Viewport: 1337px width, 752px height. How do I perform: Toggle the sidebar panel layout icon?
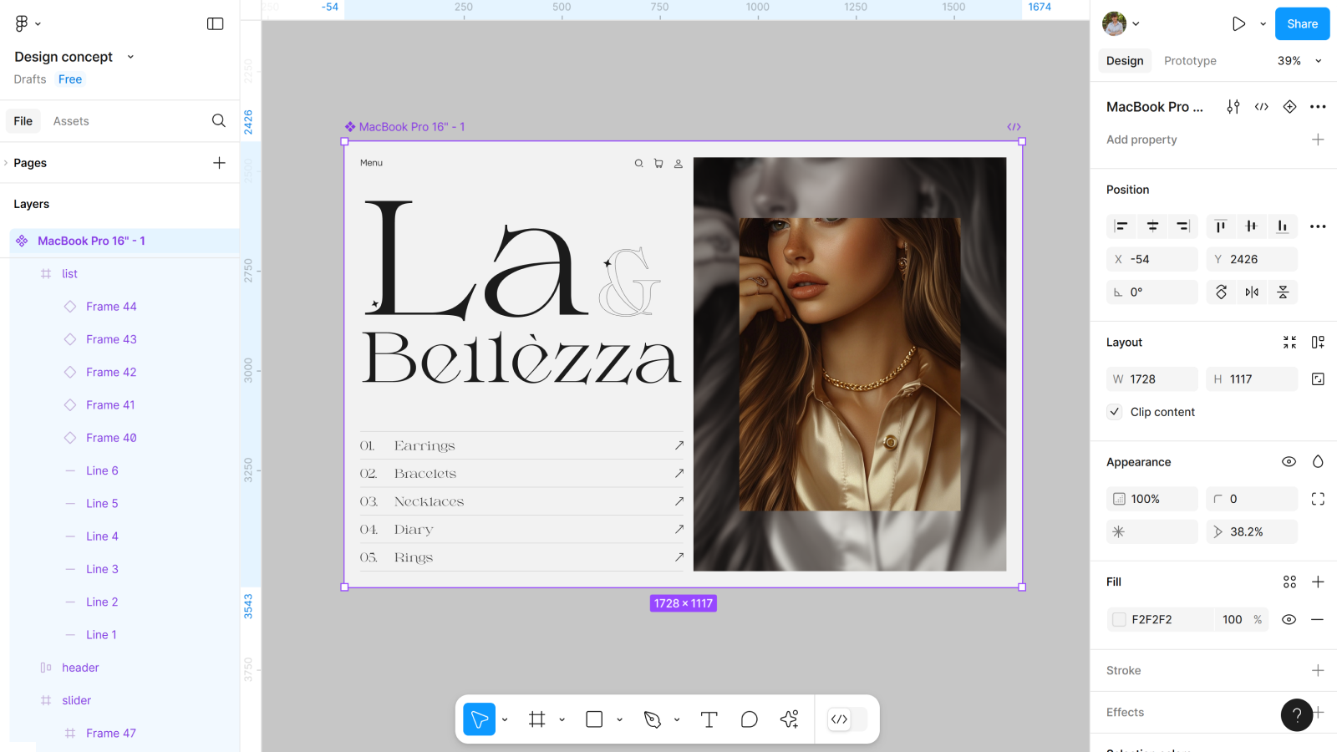coord(215,24)
